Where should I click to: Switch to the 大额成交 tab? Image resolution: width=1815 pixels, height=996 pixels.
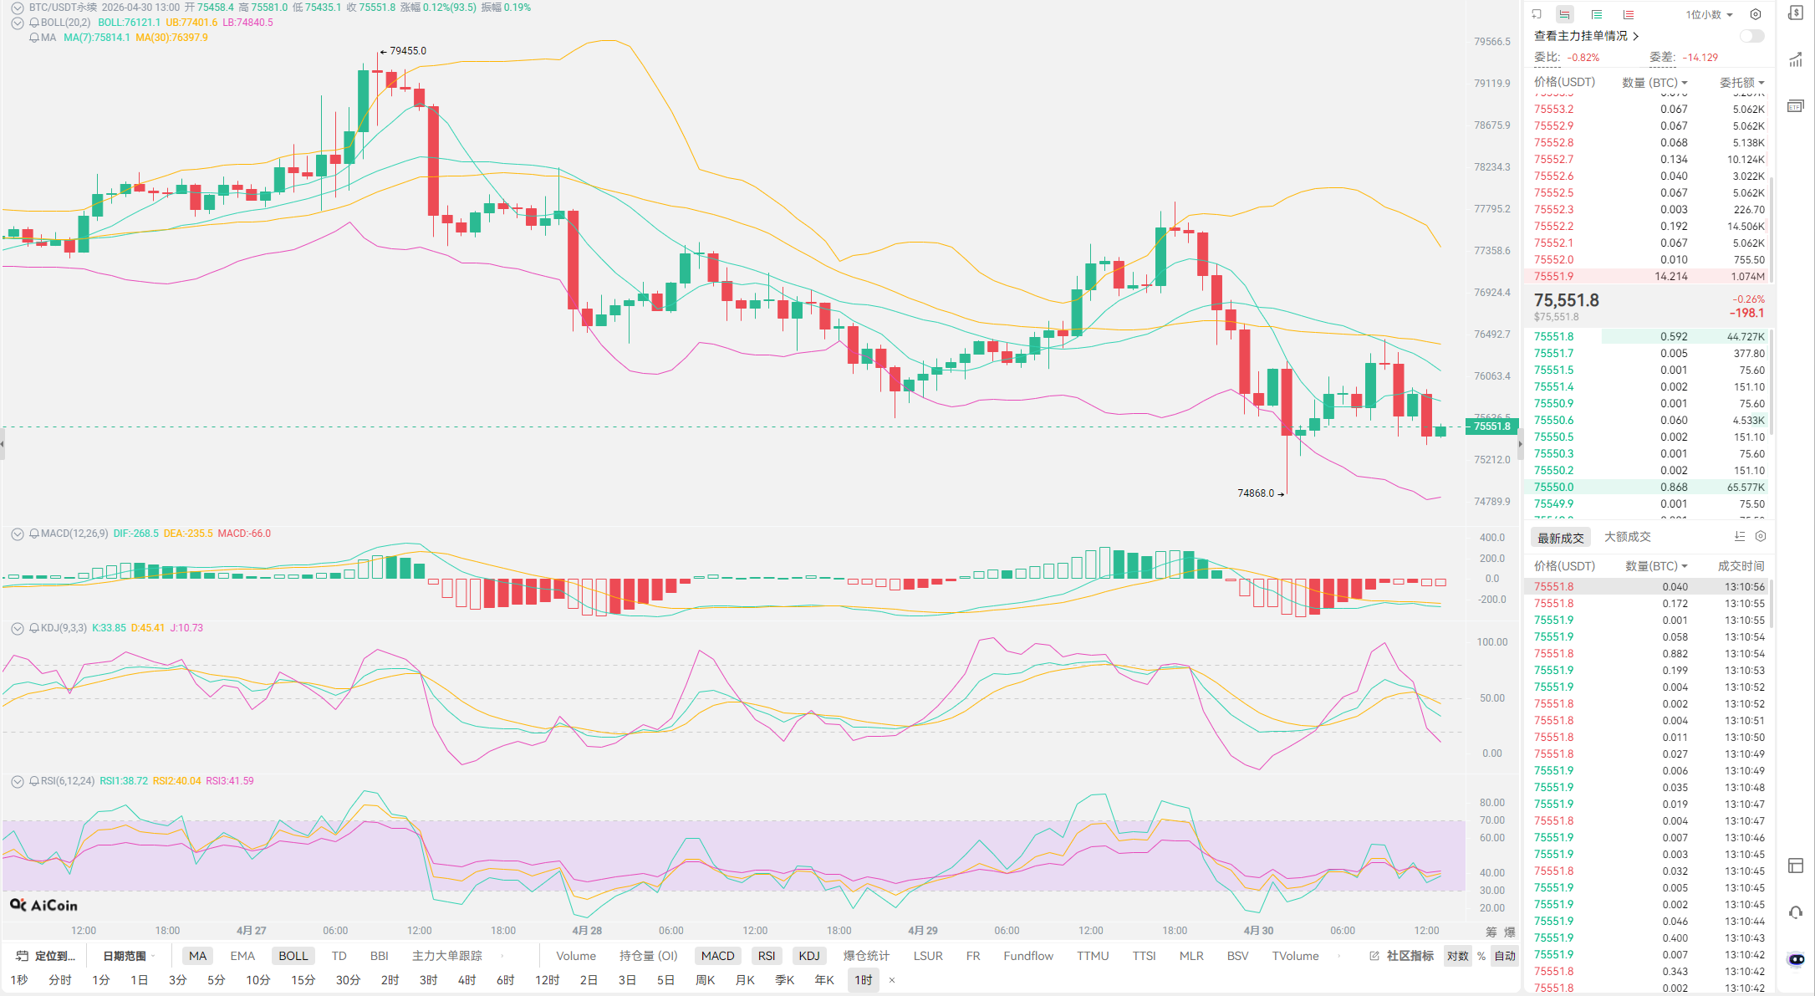tap(1627, 537)
